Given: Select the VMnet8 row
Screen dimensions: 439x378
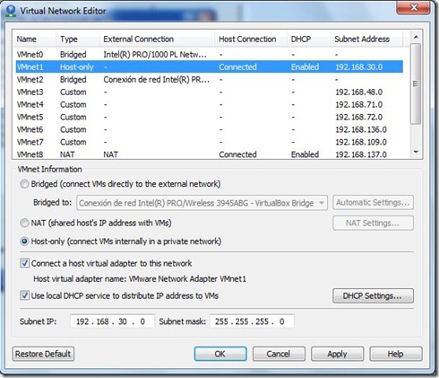Looking at the screenshot, I should click(x=209, y=154).
